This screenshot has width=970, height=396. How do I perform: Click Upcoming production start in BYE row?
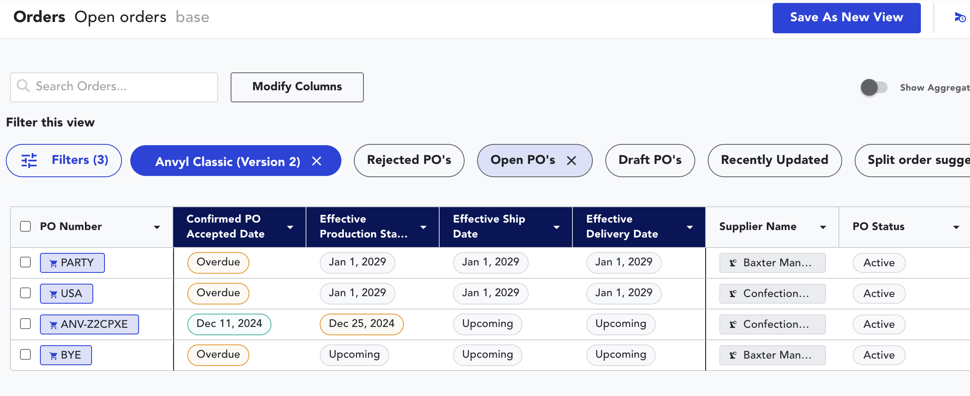354,355
